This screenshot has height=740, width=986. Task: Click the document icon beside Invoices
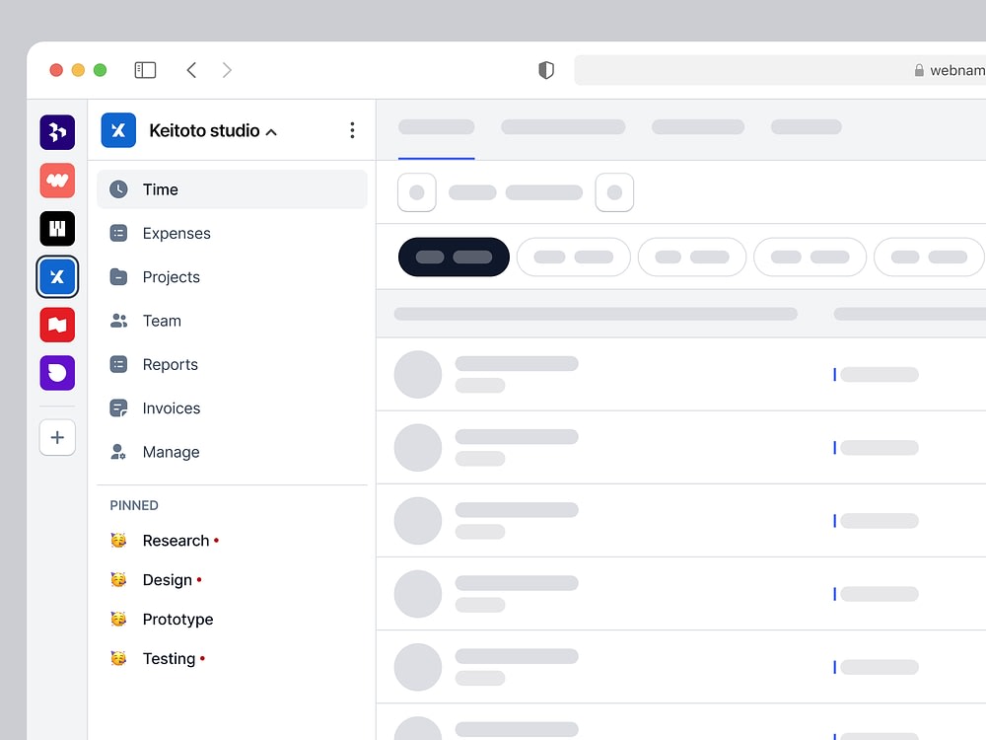tap(118, 408)
